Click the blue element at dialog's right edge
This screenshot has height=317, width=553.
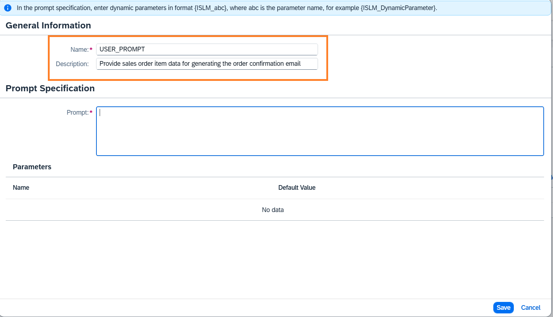click(552, 178)
